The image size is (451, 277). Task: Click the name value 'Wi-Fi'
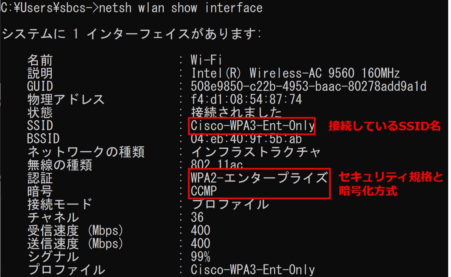(x=206, y=61)
